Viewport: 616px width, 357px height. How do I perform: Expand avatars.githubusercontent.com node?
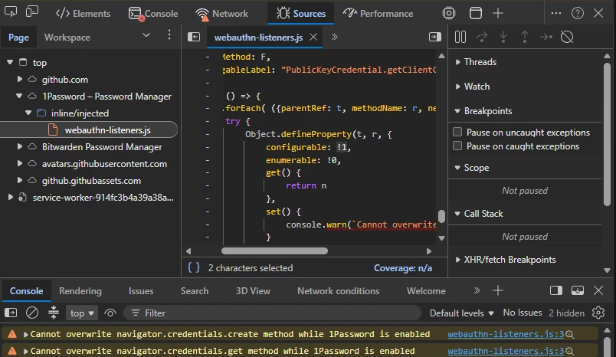click(x=19, y=163)
